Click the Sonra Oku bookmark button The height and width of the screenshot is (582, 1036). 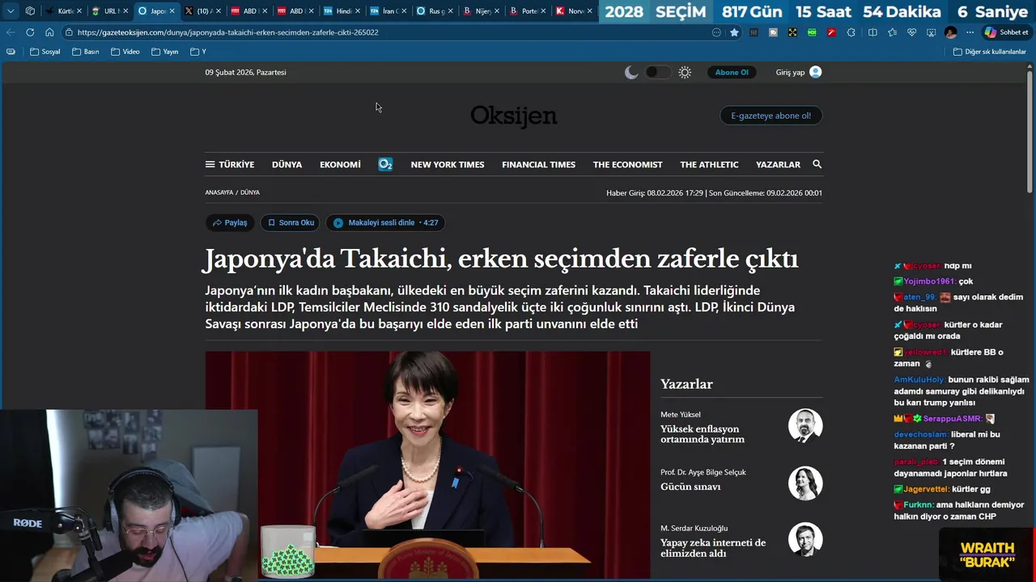click(291, 223)
